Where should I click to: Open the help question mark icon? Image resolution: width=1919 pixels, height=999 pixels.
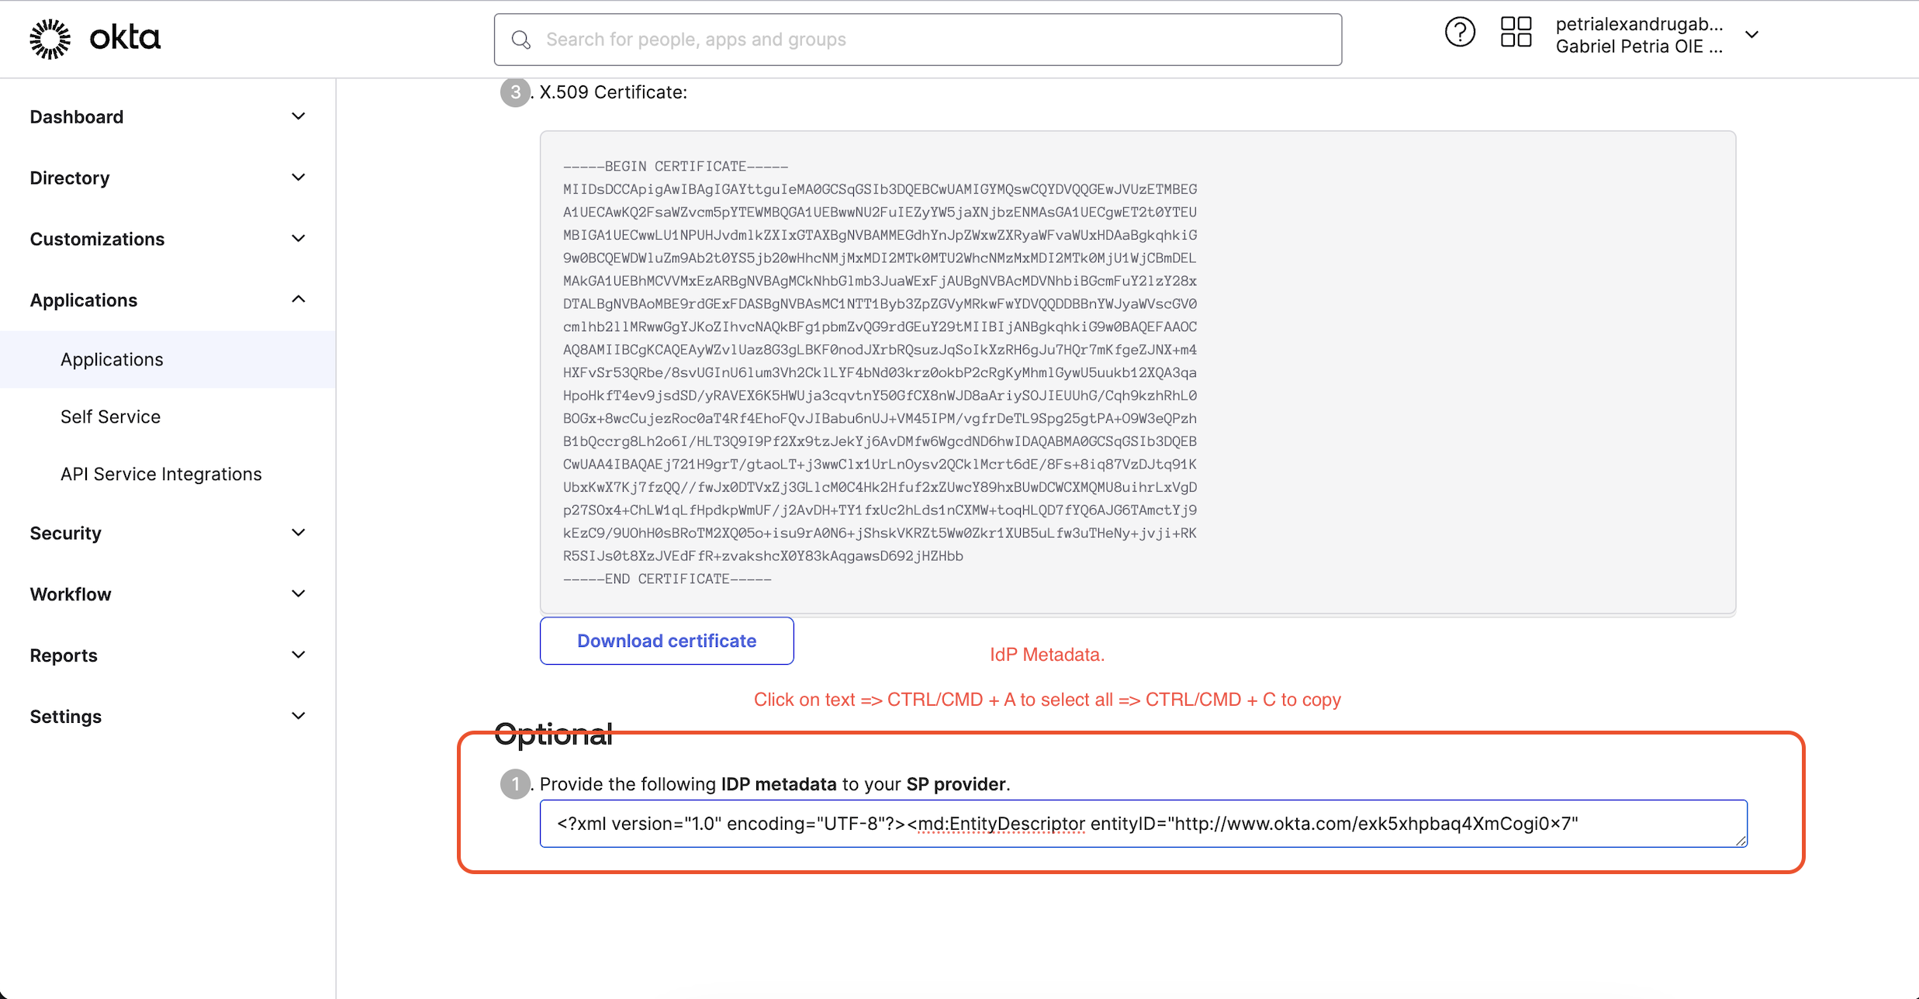[x=1459, y=33]
